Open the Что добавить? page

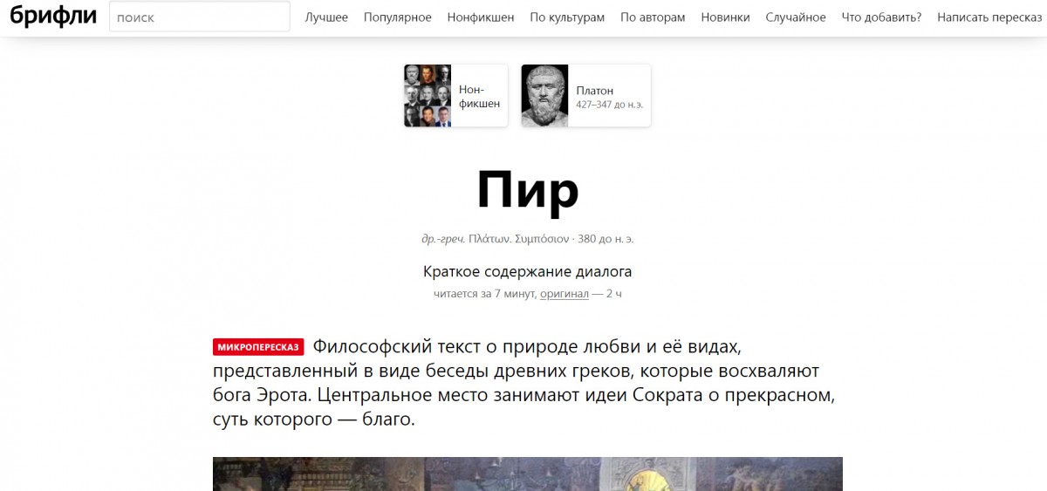pos(881,17)
